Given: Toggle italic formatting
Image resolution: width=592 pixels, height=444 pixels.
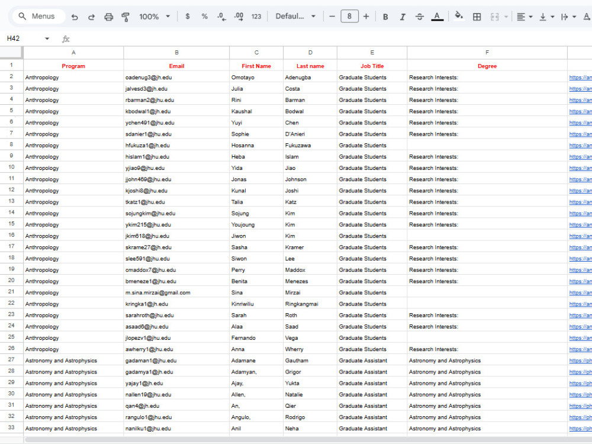Looking at the screenshot, I should 403,17.
